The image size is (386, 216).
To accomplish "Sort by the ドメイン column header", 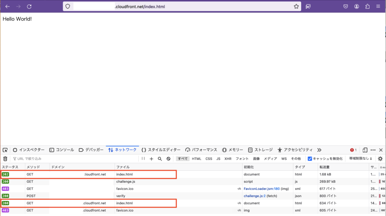I will pyautogui.click(x=82, y=167).
